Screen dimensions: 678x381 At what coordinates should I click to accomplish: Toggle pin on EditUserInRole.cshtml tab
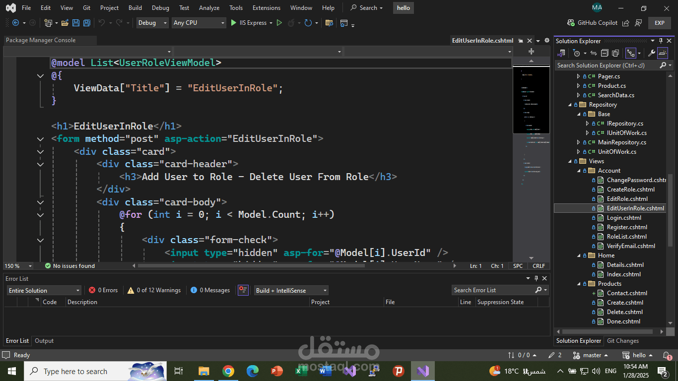pos(520,41)
